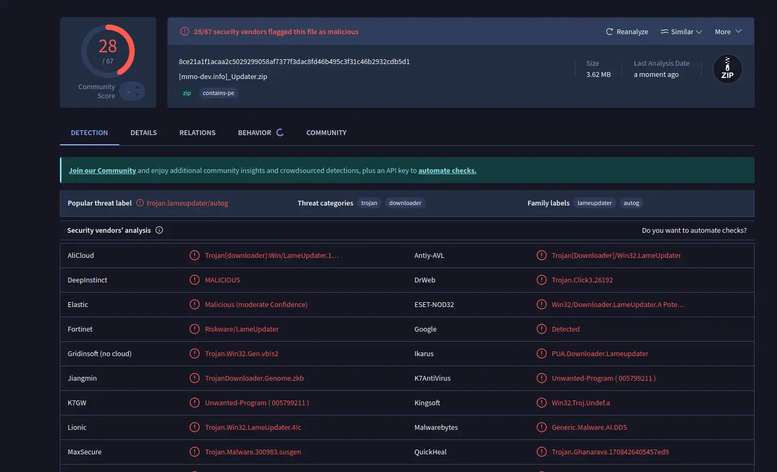
Task: Open the Details tab
Action: coord(144,132)
